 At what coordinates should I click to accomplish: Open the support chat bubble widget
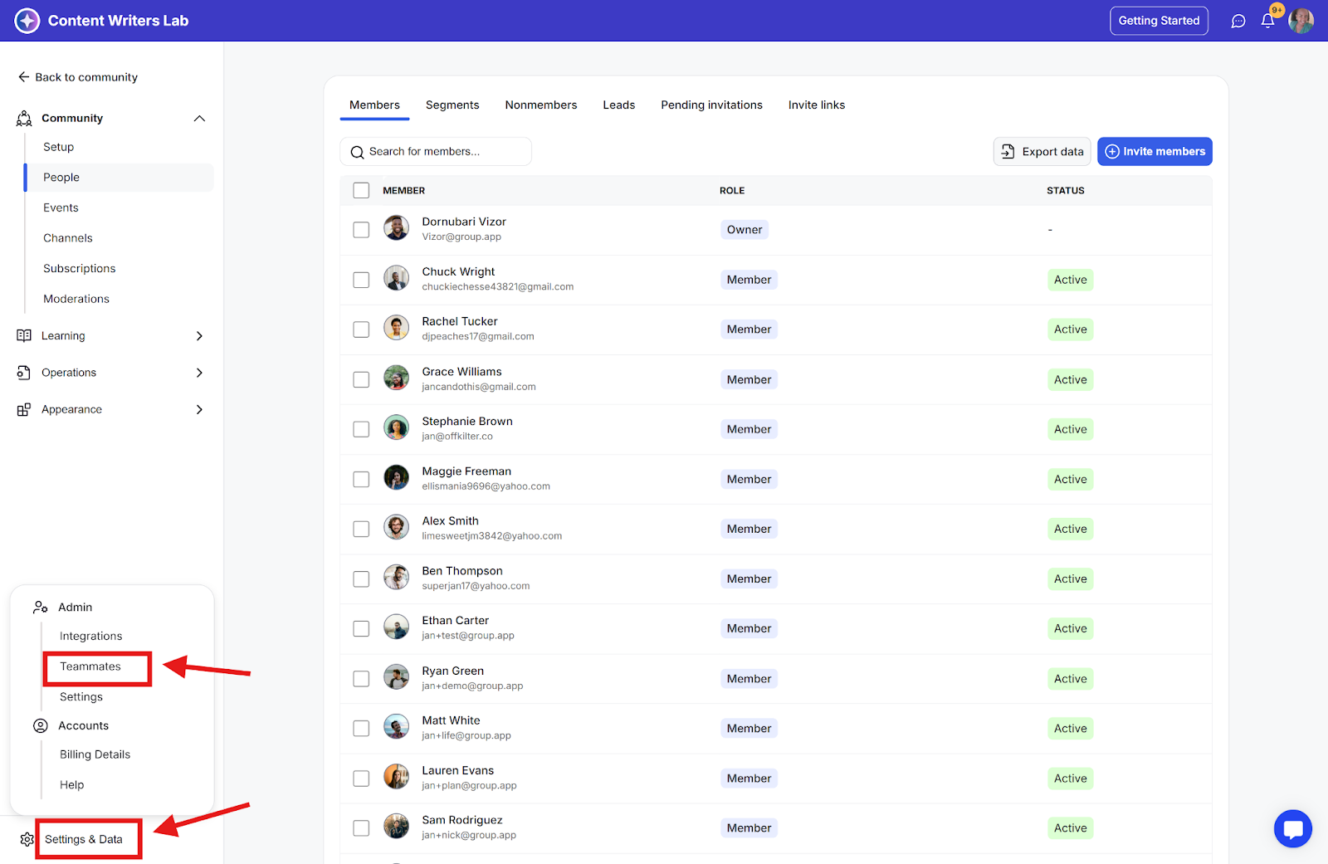click(x=1293, y=828)
